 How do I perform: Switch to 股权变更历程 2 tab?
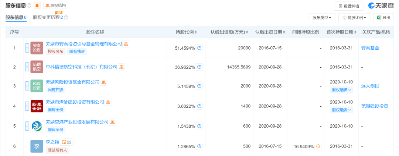click(x=48, y=17)
